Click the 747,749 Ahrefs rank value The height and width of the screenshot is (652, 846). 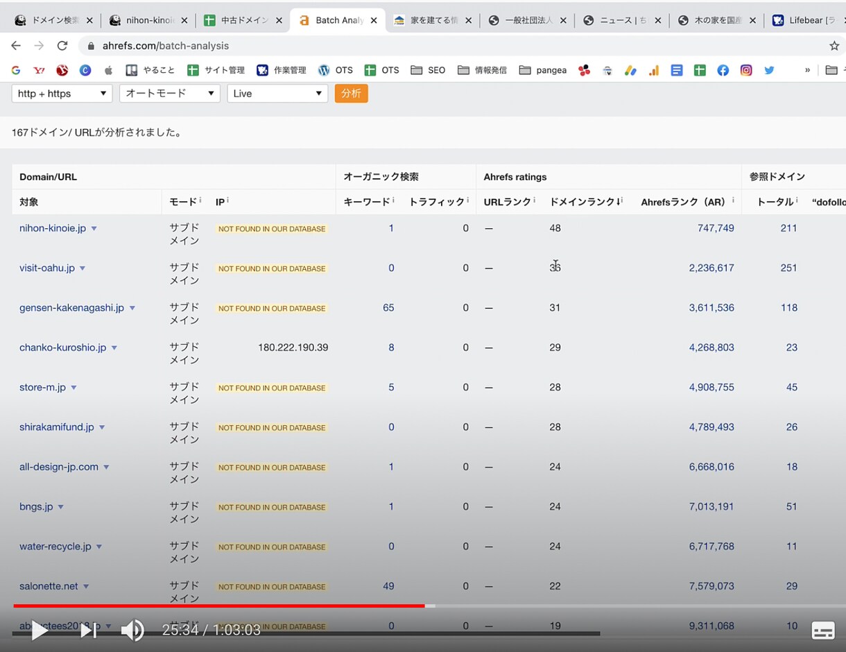716,228
